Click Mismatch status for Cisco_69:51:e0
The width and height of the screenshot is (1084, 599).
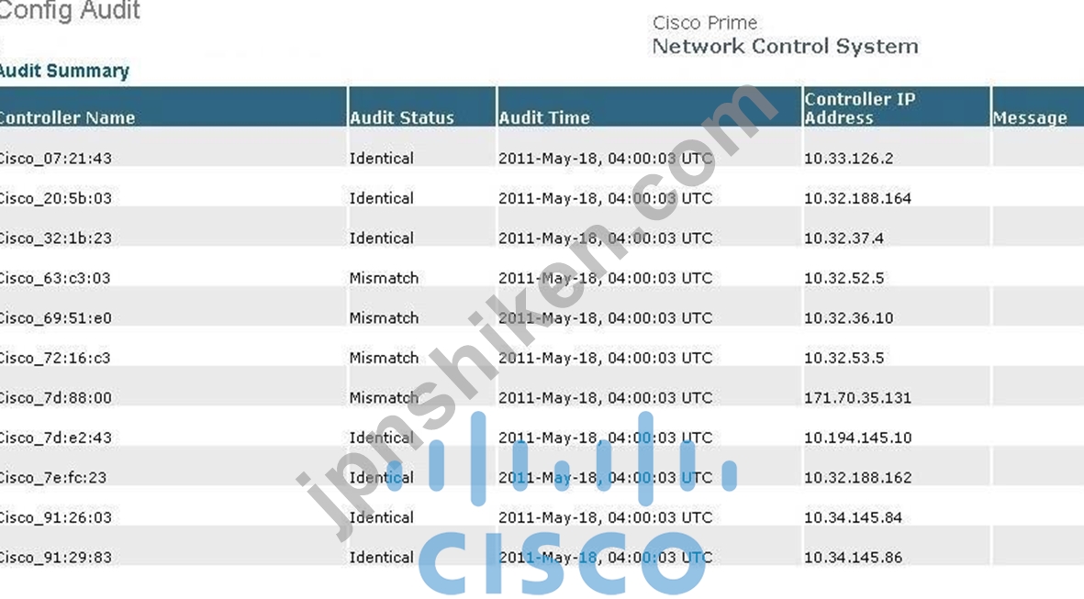[x=384, y=318]
